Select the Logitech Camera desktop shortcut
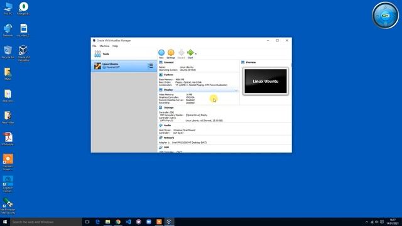Viewport: 402px width, 226px height. click(x=8, y=184)
